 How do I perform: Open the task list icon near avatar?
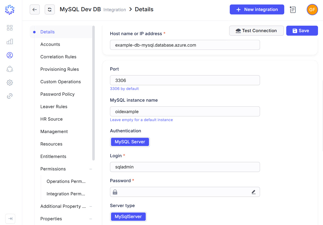click(x=293, y=10)
